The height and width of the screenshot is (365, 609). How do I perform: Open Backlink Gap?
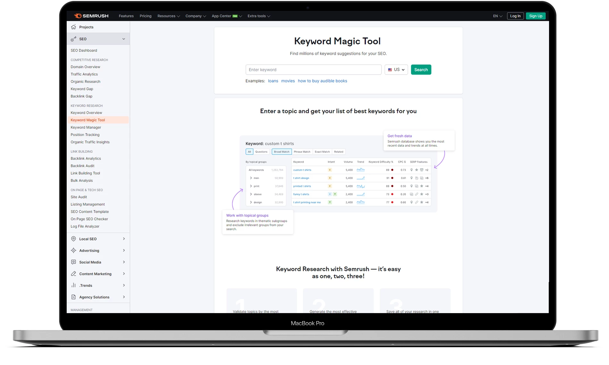[x=82, y=96]
